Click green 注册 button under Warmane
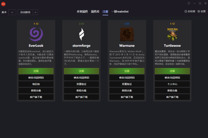 [x=127, y=71]
